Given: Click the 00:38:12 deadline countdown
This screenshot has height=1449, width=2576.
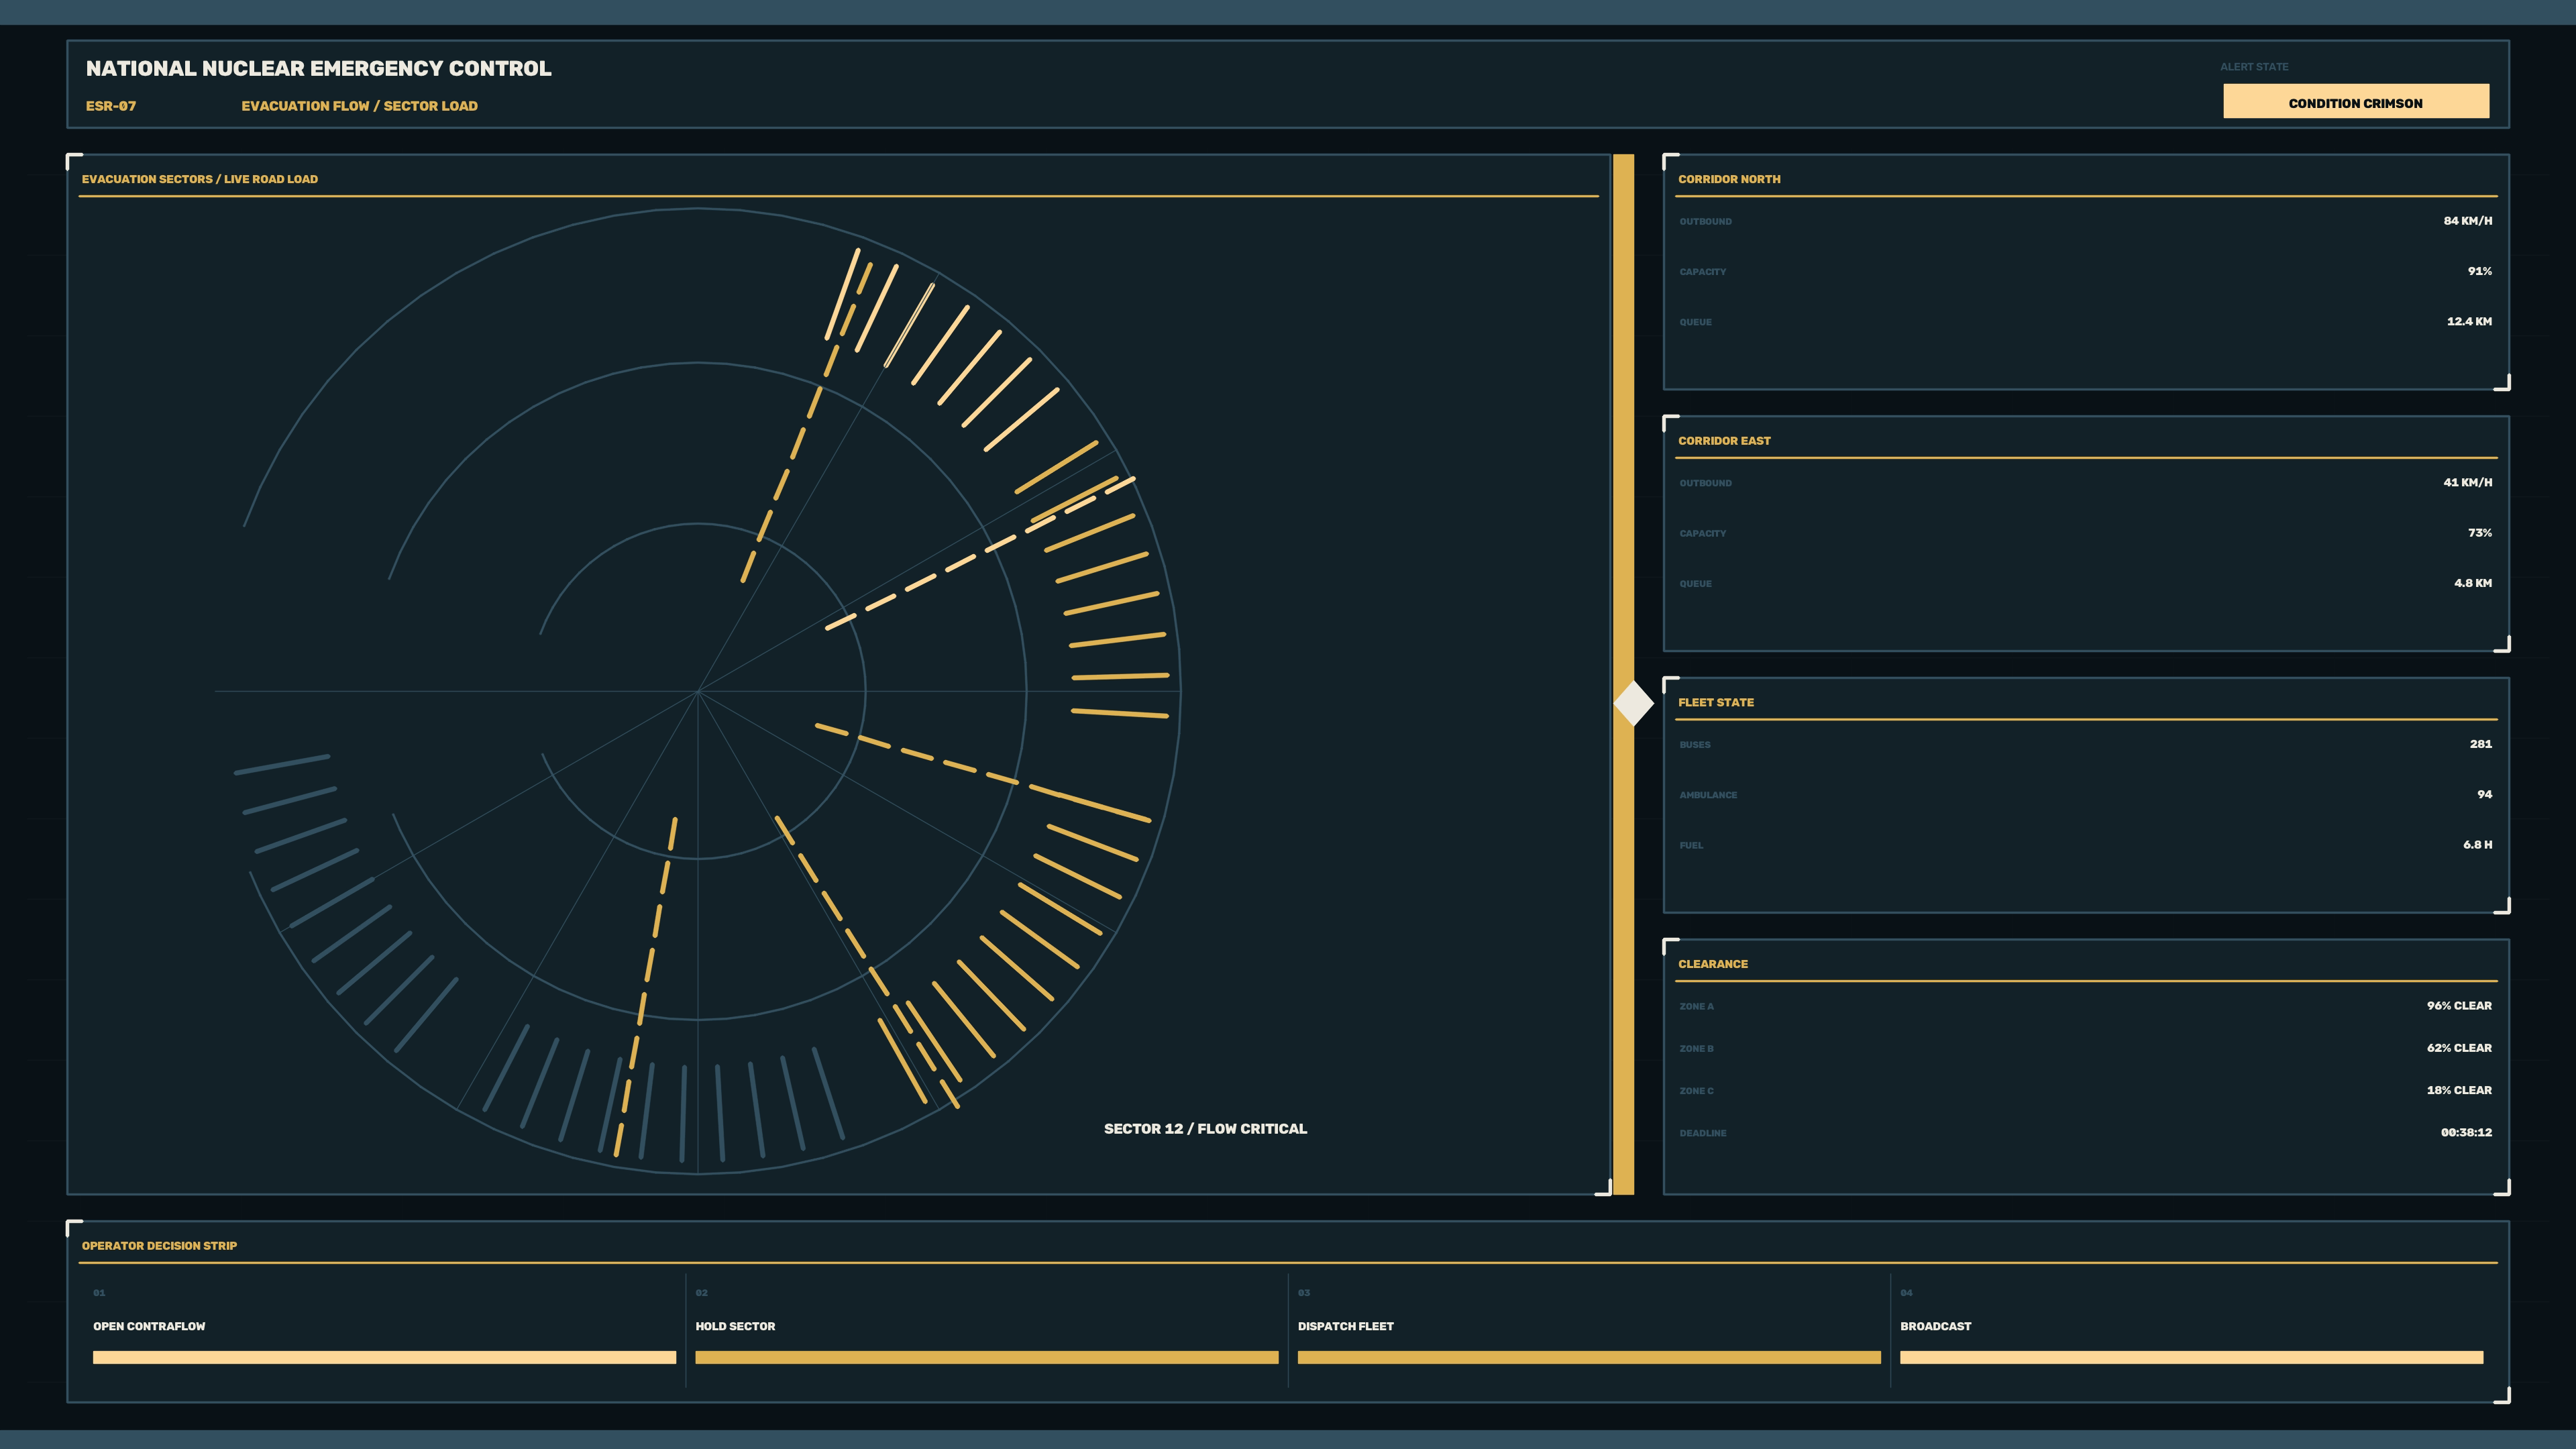Looking at the screenshot, I should coord(2466,1132).
